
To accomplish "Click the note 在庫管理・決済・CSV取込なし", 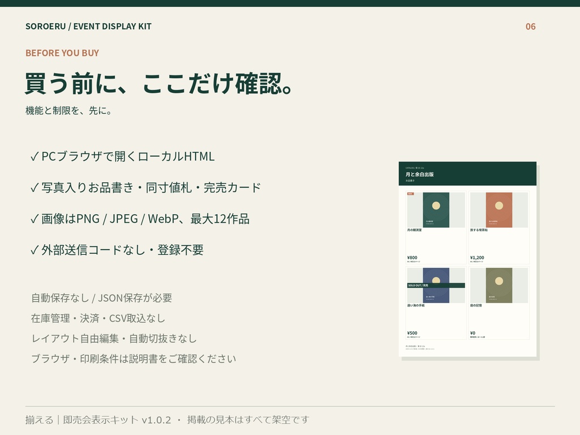I will (x=98, y=318).
